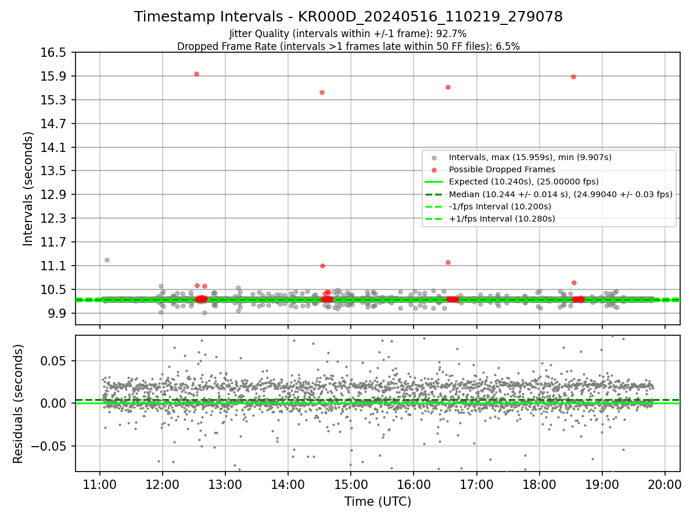The width and height of the screenshot is (697, 522).
Task: Click the dark green dashed line sample beside Median
Action: [x=434, y=194]
